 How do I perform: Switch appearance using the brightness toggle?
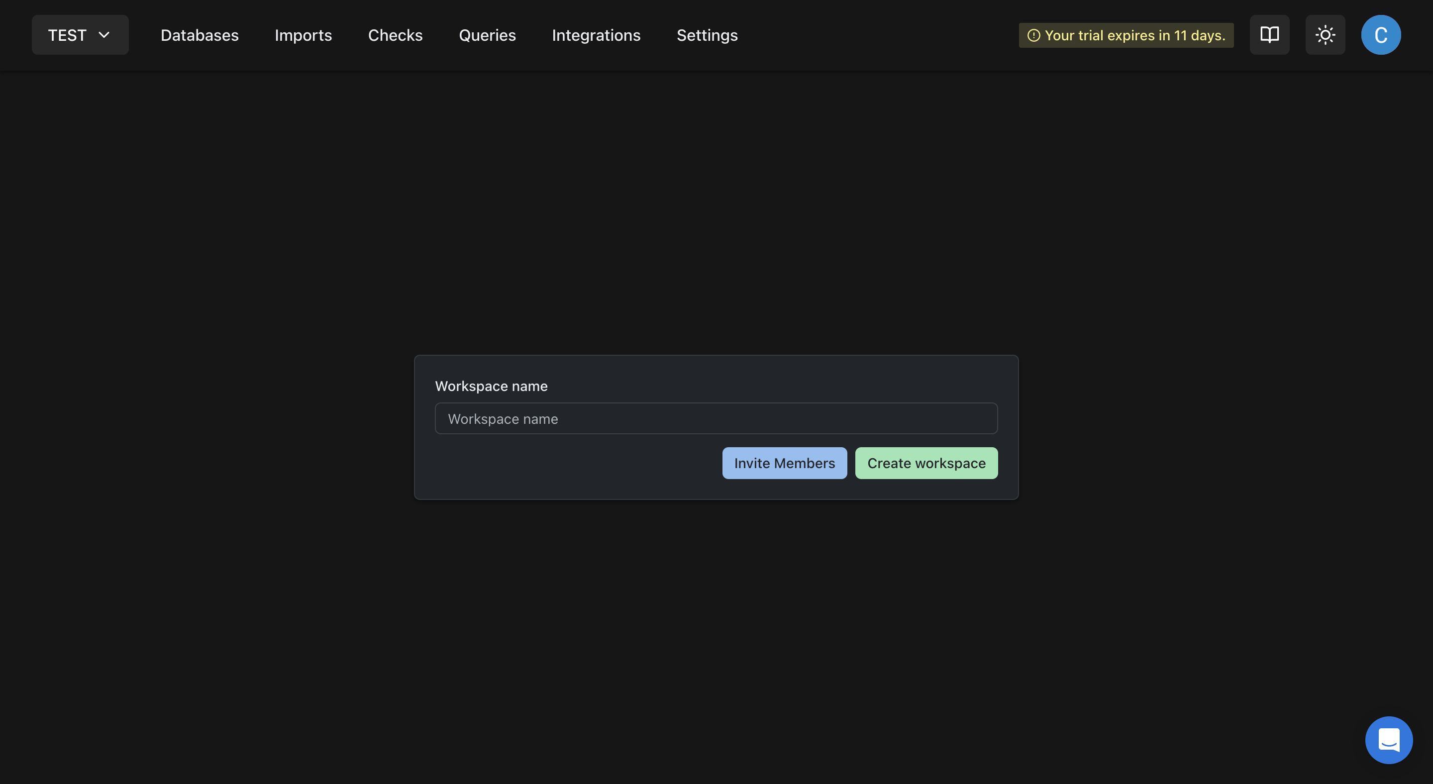pyautogui.click(x=1325, y=34)
